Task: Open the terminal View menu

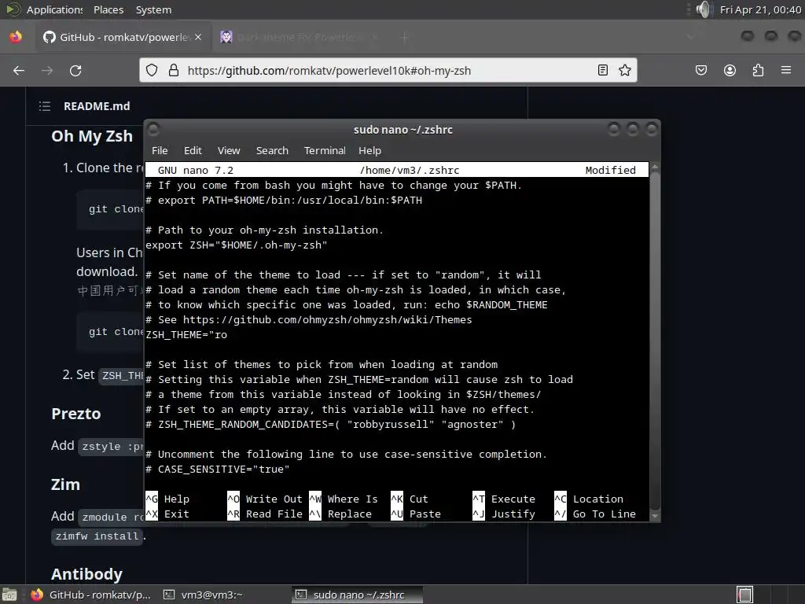Action: tap(229, 150)
